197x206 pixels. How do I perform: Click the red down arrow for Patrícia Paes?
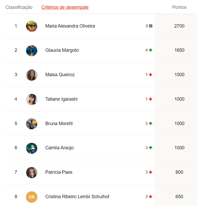click(151, 172)
